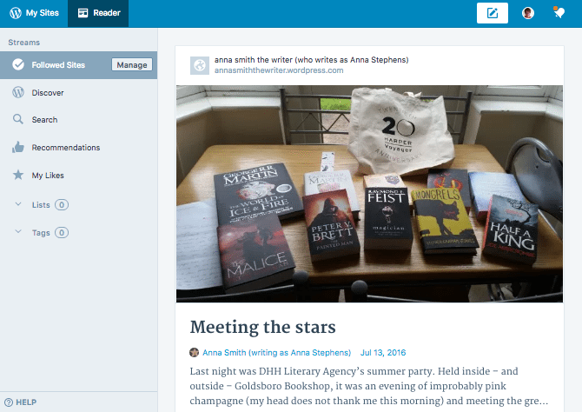This screenshot has height=412, width=582.
Task: Open the Discover stream
Action: coord(79,92)
